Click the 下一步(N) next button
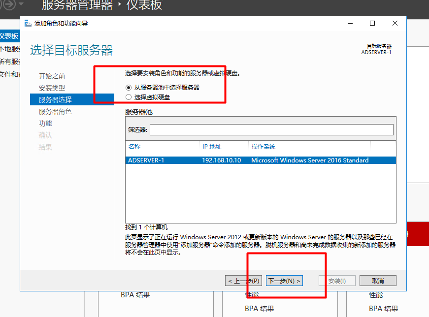This screenshot has width=429, height=317. click(x=284, y=281)
